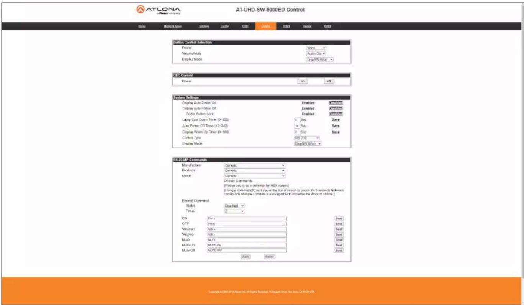Save the Lamp Cool Down Timer value
524x305 pixels.
pyautogui.click(x=336, y=120)
